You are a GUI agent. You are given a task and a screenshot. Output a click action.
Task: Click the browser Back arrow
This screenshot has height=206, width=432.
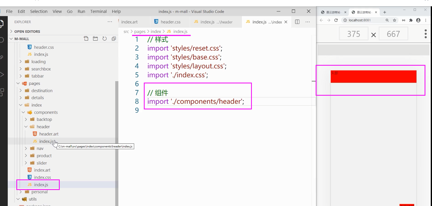click(321, 20)
